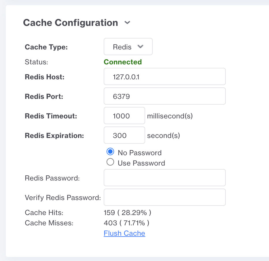Click into the Redis Port field

(x=164, y=96)
